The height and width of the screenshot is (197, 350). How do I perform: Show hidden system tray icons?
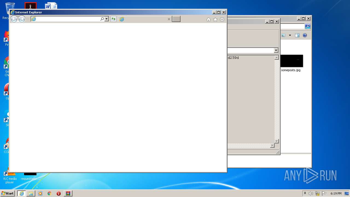[x=305, y=193]
